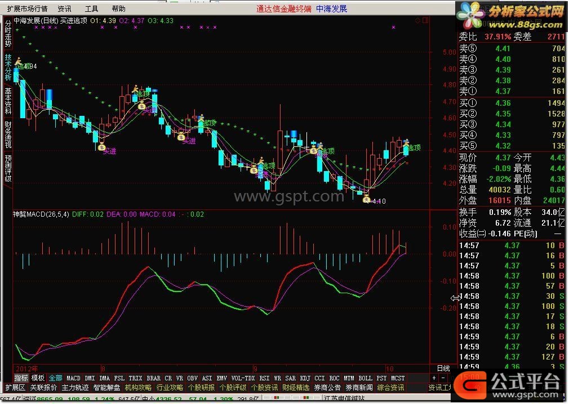Apply the KDJ indicator
569x404 pixels.
click(305, 378)
